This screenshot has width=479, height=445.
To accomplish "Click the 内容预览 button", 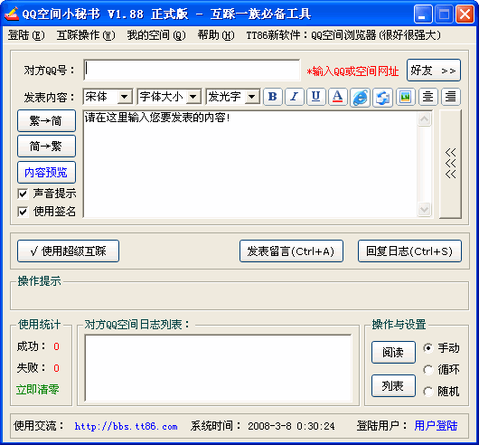I will pos(46,173).
